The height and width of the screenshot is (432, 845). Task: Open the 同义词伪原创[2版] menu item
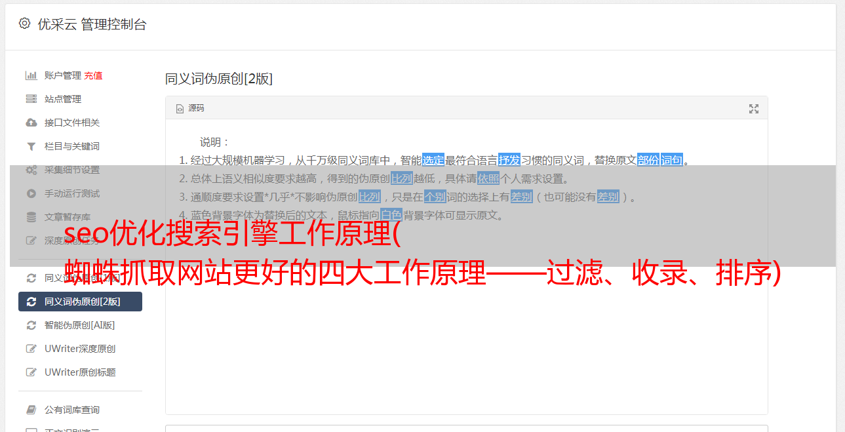click(x=80, y=302)
